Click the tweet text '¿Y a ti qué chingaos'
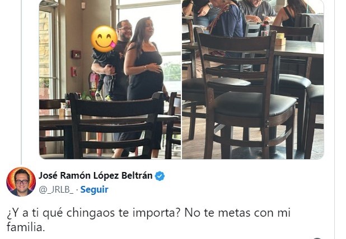This screenshot has width=346, height=239. pos(61,213)
